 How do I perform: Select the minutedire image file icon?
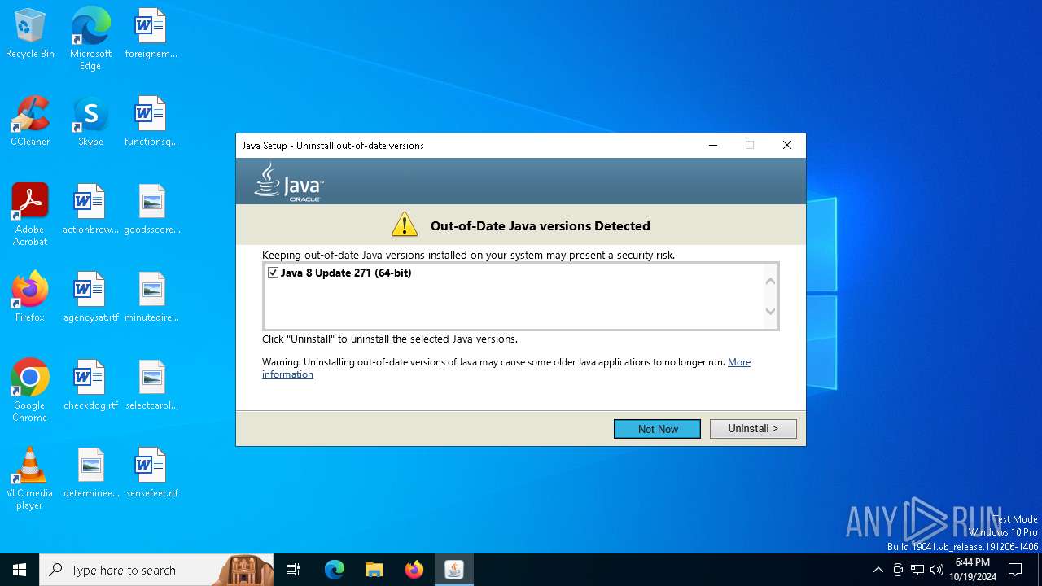tap(152, 298)
